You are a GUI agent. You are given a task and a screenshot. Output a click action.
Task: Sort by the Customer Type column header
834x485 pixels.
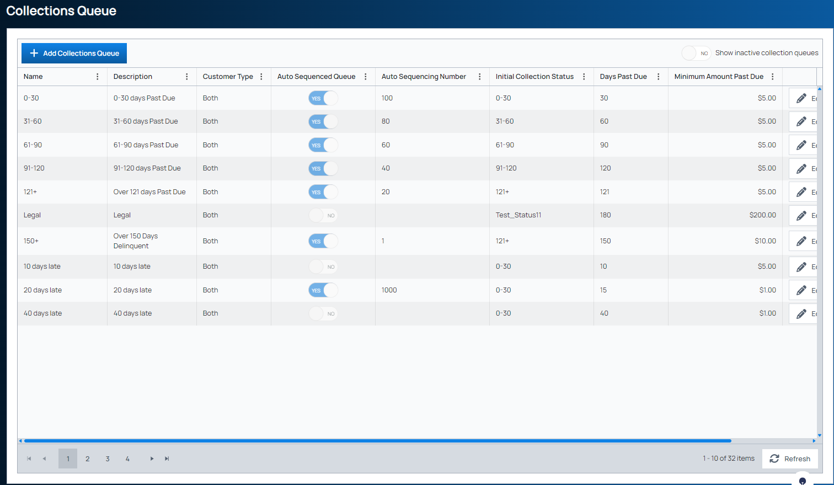click(228, 77)
